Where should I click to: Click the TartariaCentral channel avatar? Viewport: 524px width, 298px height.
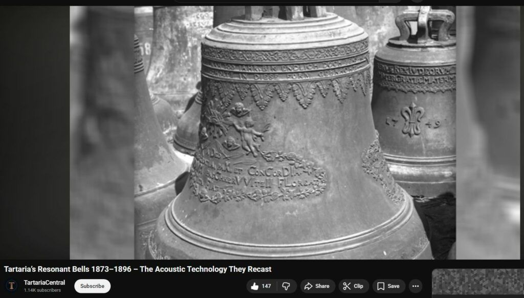tap(11, 286)
